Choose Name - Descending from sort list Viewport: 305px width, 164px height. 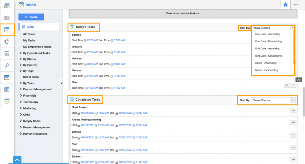point(266,70)
